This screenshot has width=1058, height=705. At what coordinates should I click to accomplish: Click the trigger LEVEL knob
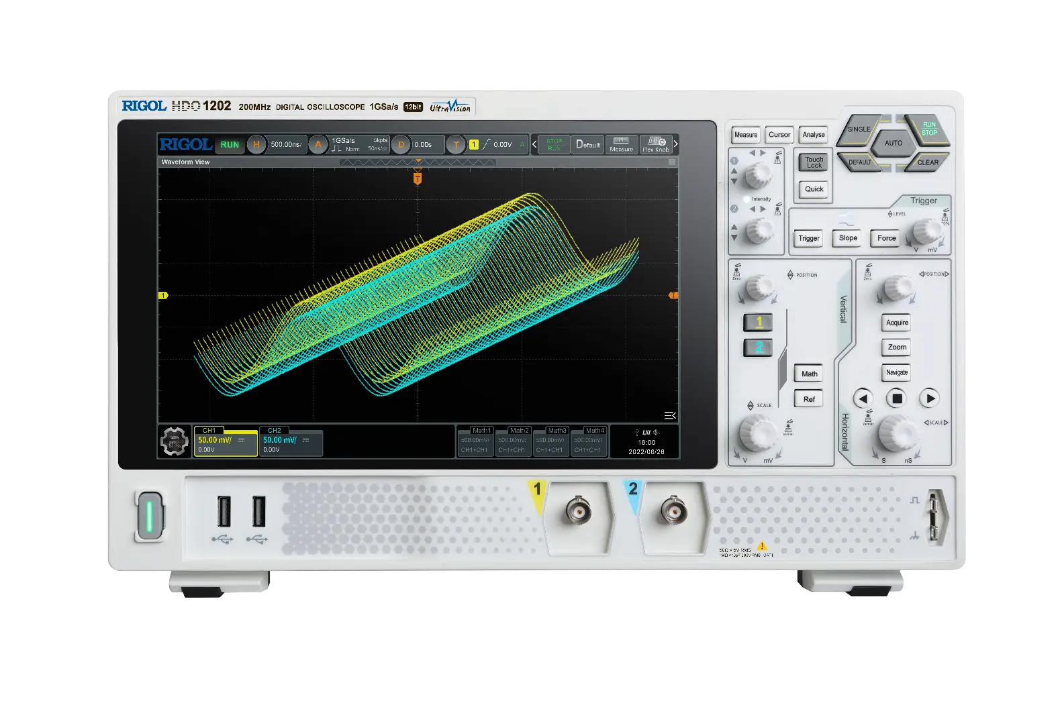pyautogui.click(x=926, y=231)
